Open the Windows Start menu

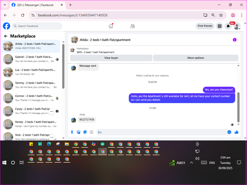pos(4,163)
